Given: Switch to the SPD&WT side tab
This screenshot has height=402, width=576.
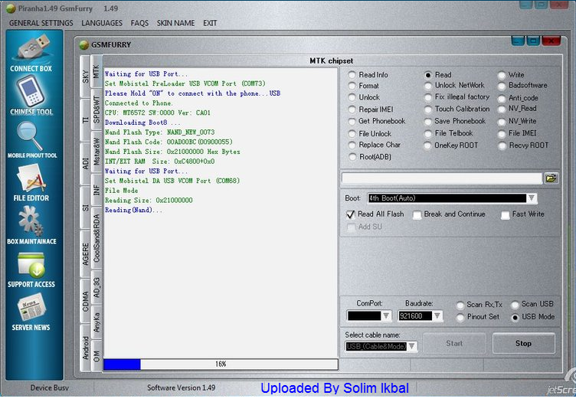Looking at the screenshot, I should point(96,109).
